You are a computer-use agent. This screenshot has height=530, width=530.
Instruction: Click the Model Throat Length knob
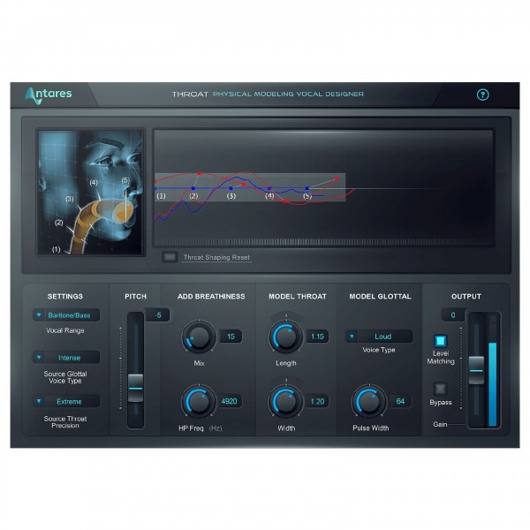284,336
